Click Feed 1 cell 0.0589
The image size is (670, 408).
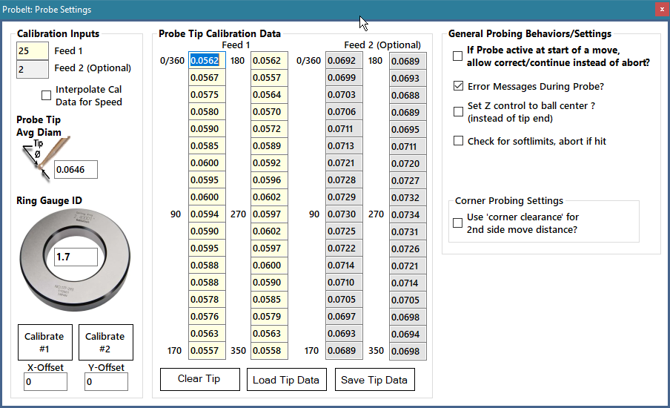(x=269, y=146)
